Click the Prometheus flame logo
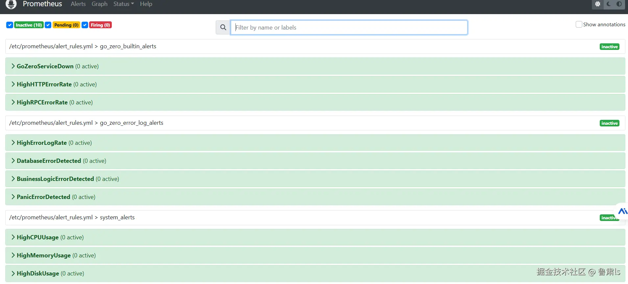 (11, 4)
